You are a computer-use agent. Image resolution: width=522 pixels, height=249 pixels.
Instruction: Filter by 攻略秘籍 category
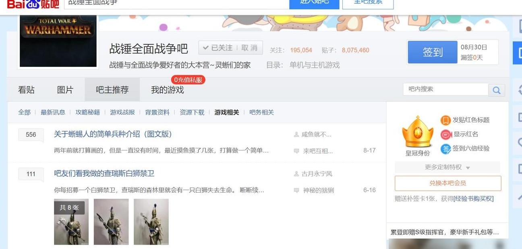click(x=88, y=112)
